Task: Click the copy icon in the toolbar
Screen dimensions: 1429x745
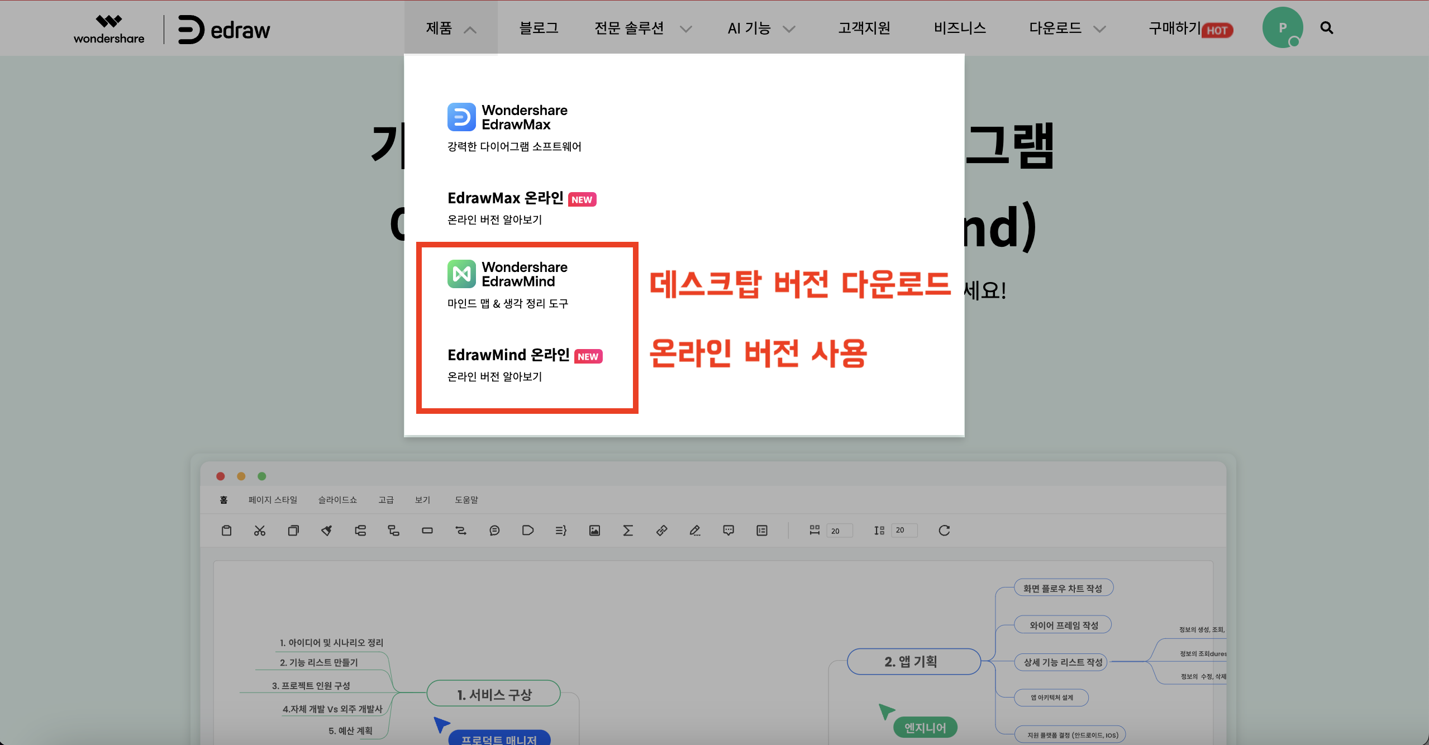Action: pyautogui.click(x=293, y=531)
